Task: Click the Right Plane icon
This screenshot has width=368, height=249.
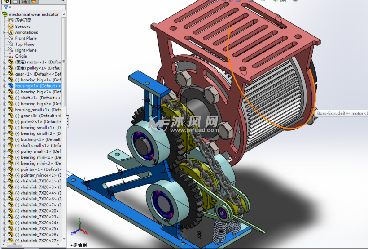Action: [11, 50]
